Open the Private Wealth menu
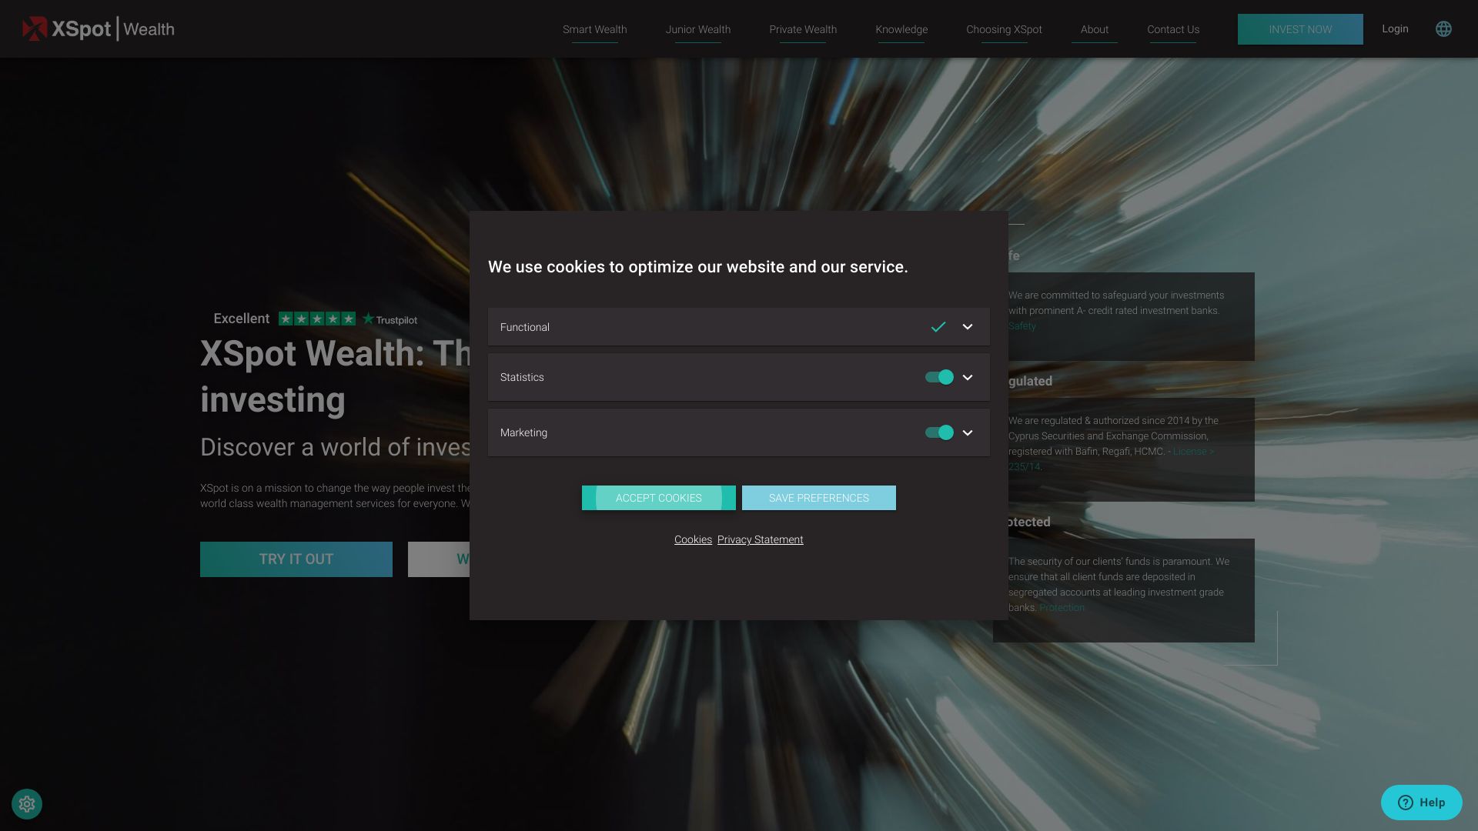Image resolution: width=1478 pixels, height=831 pixels. 803,29
